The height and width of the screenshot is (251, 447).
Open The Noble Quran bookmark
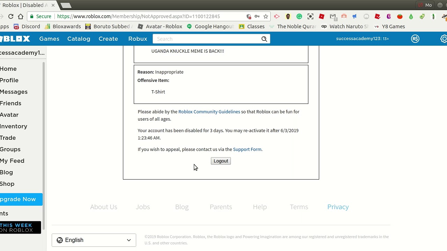[x=293, y=26]
